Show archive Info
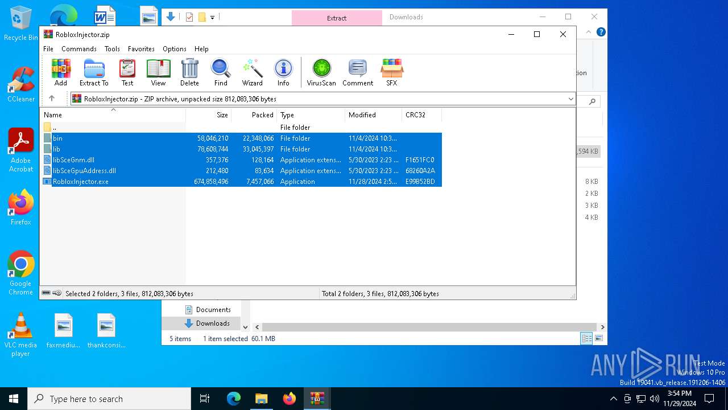 pyautogui.click(x=283, y=72)
